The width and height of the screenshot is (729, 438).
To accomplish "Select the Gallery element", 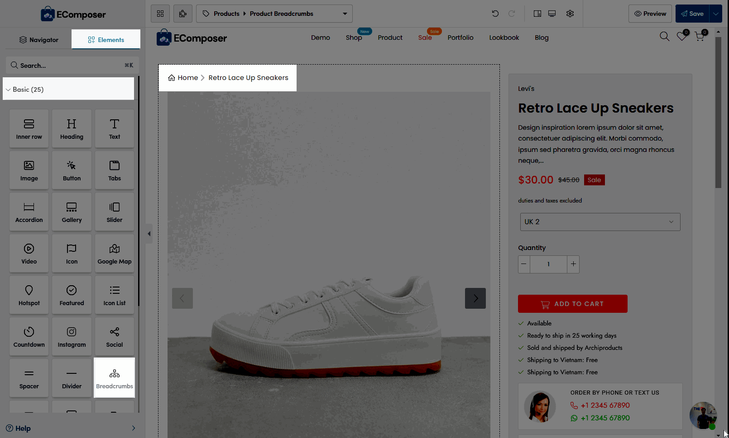I will click(72, 212).
